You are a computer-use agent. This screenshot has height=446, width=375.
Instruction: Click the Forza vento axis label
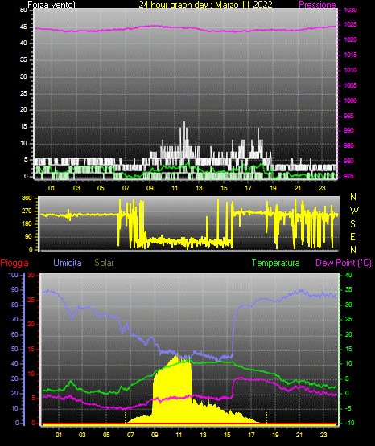coord(52,5)
